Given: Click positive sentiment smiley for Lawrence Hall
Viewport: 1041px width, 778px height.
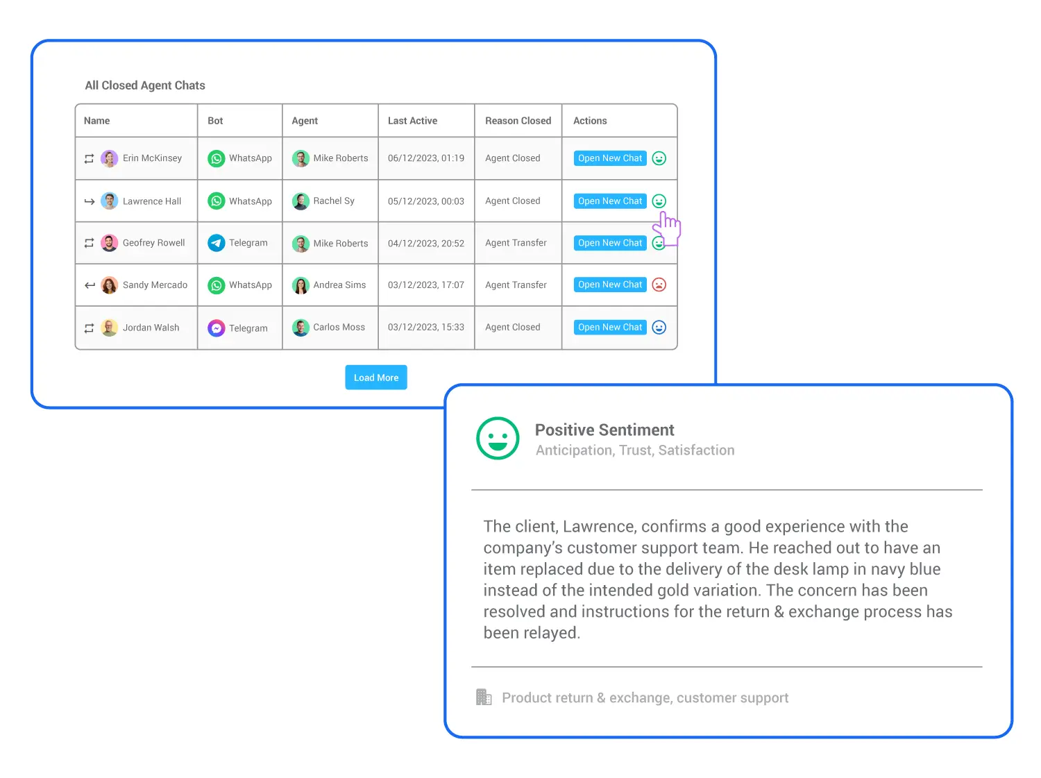Looking at the screenshot, I should 659,201.
